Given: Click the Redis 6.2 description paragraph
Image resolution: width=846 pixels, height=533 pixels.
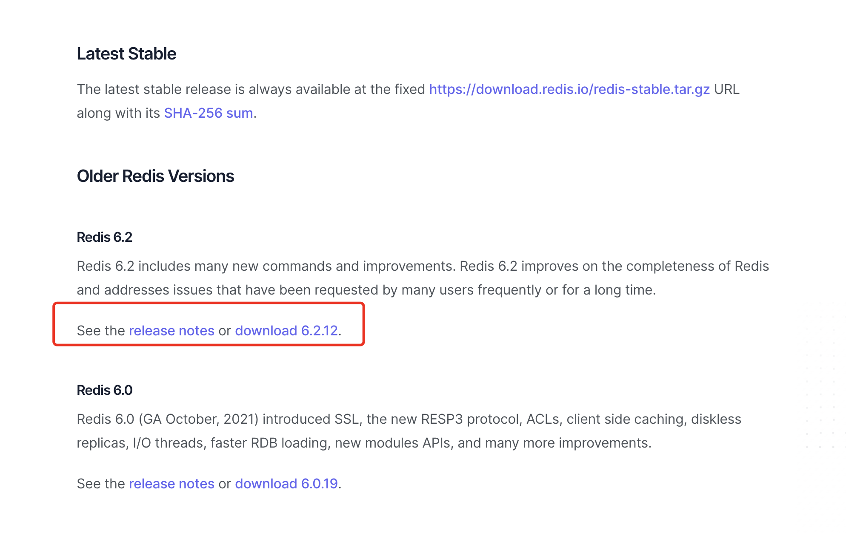Looking at the screenshot, I should point(423,278).
